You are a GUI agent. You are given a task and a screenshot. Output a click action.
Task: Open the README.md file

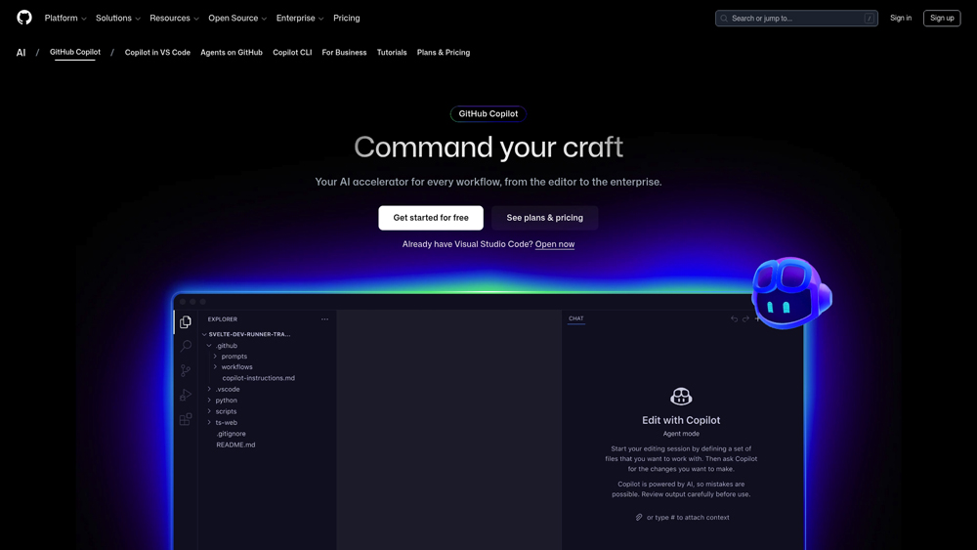[235, 444]
